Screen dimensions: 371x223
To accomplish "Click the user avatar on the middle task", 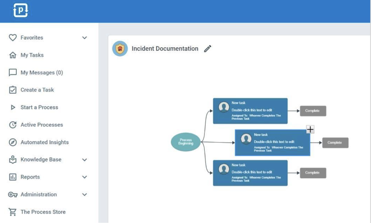I will [x=246, y=139].
